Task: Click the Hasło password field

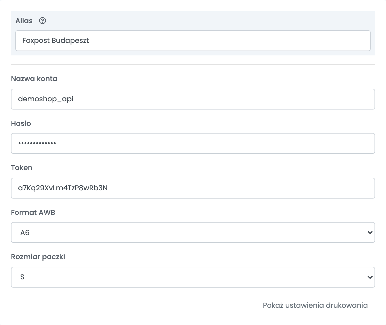Action: click(193, 143)
